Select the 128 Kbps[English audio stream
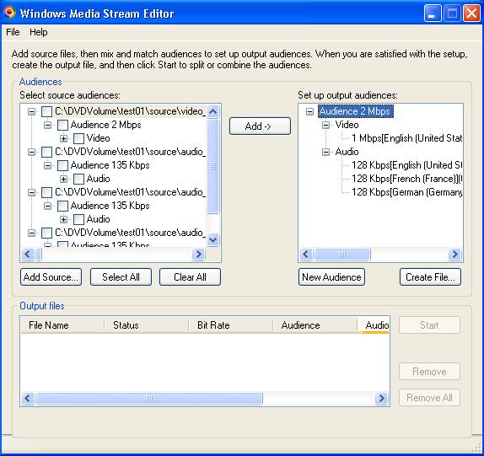The height and width of the screenshot is (456, 484). pos(406,165)
